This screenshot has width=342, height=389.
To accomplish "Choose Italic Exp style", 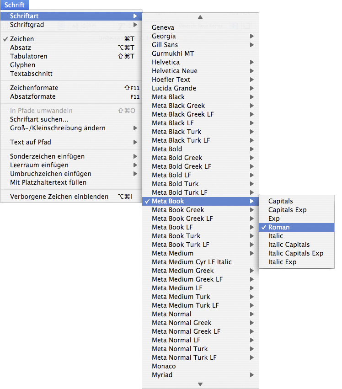I will click(x=297, y=262).
